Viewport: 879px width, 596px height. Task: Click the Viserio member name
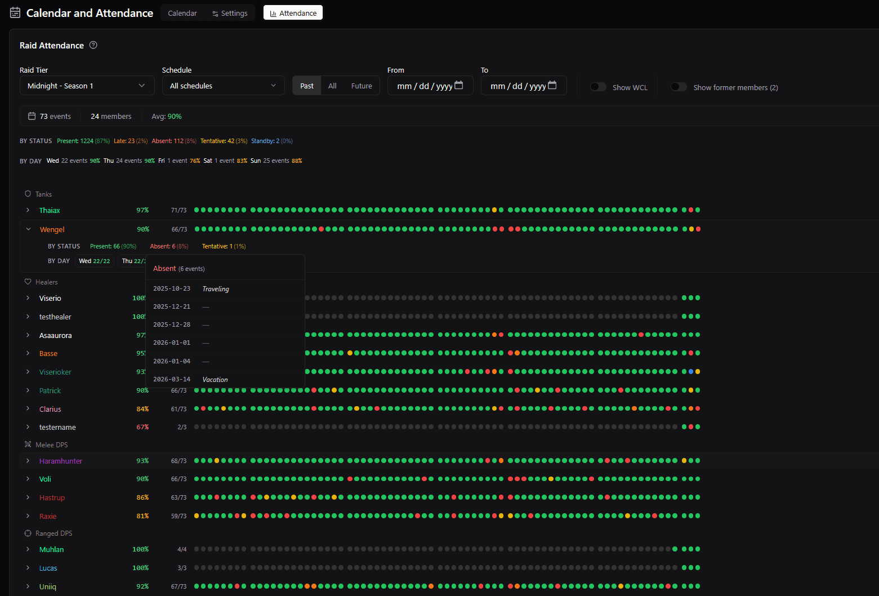[x=50, y=298]
